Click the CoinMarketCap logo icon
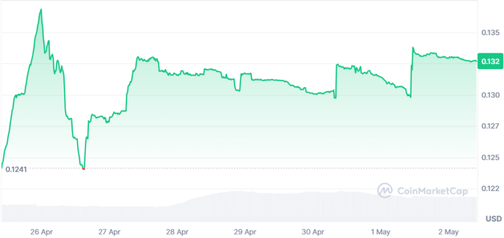Image resolution: width=504 pixels, height=238 pixels. pos(385,191)
